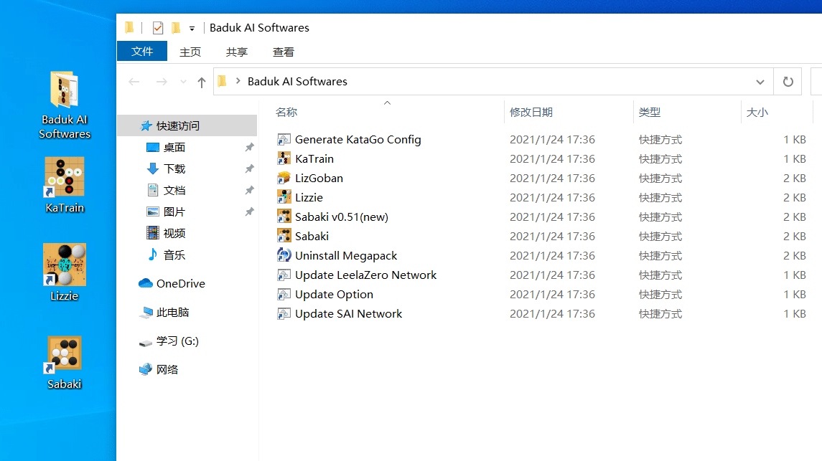
Task: Switch to the 查看 ribbon tab
Action: [283, 52]
